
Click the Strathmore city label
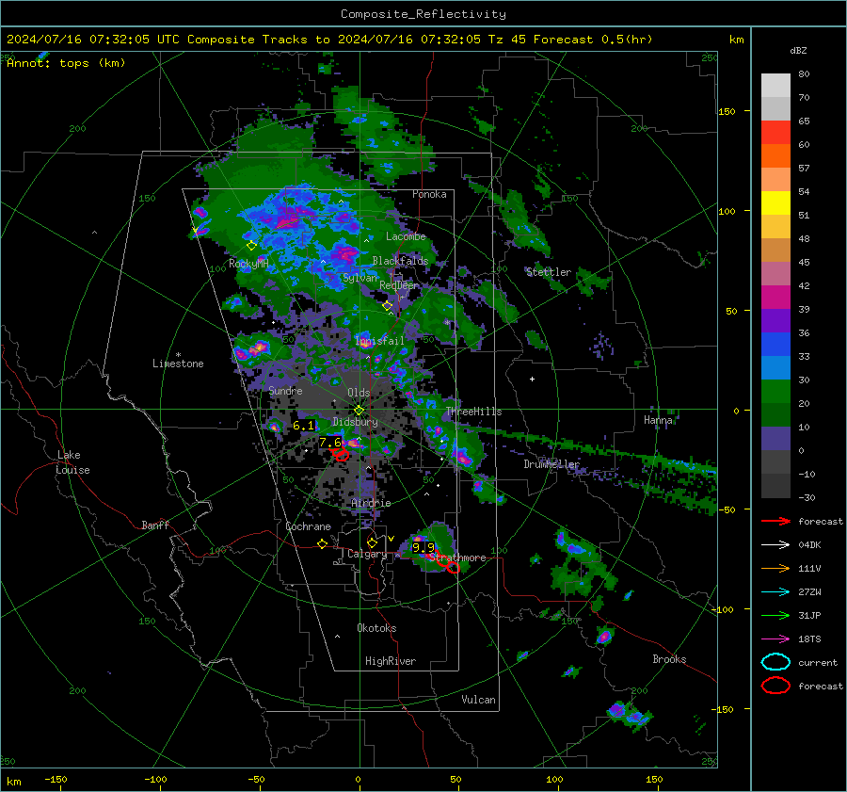coord(457,558)
